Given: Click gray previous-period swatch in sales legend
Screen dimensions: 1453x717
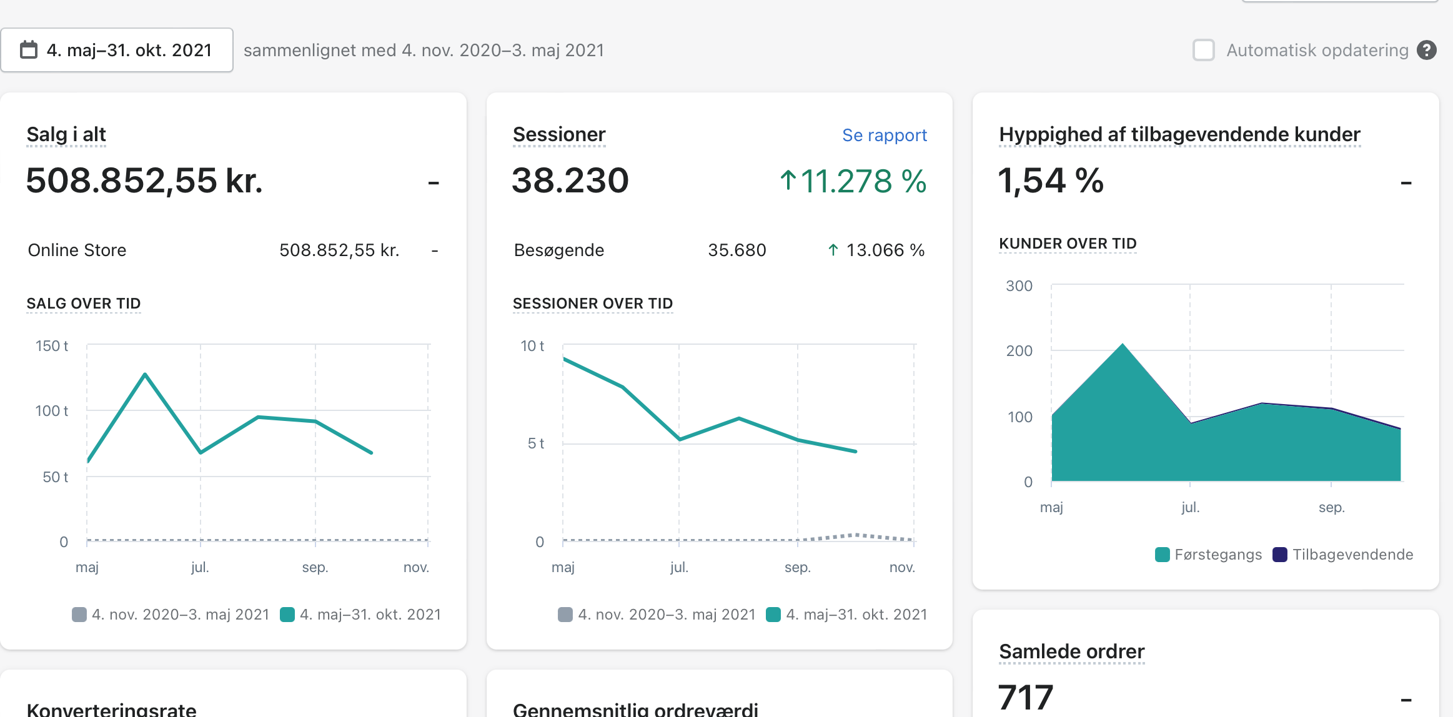Looking at the screenshot, I should (79, 615).
